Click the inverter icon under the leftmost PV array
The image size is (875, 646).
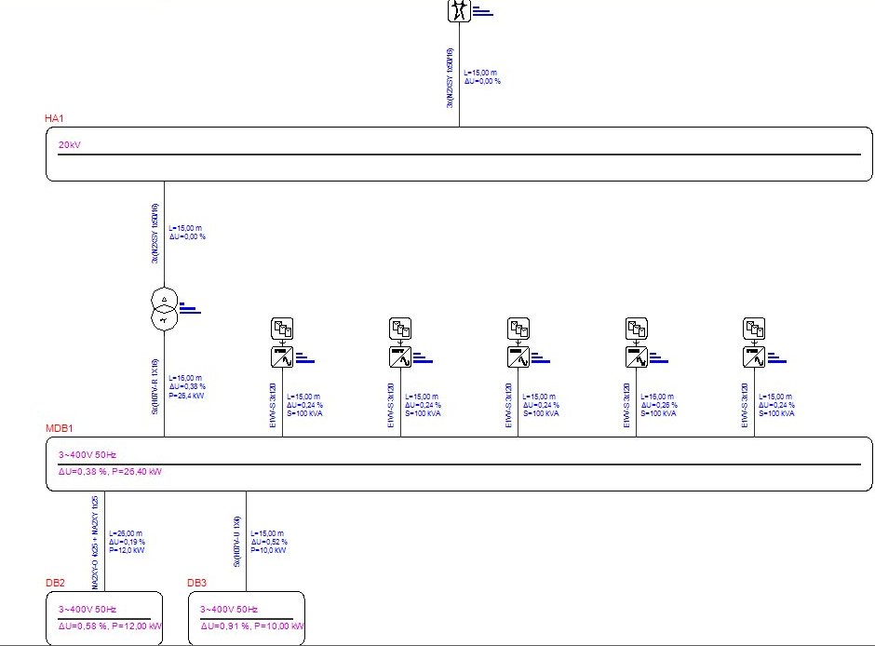pos(281,357)
